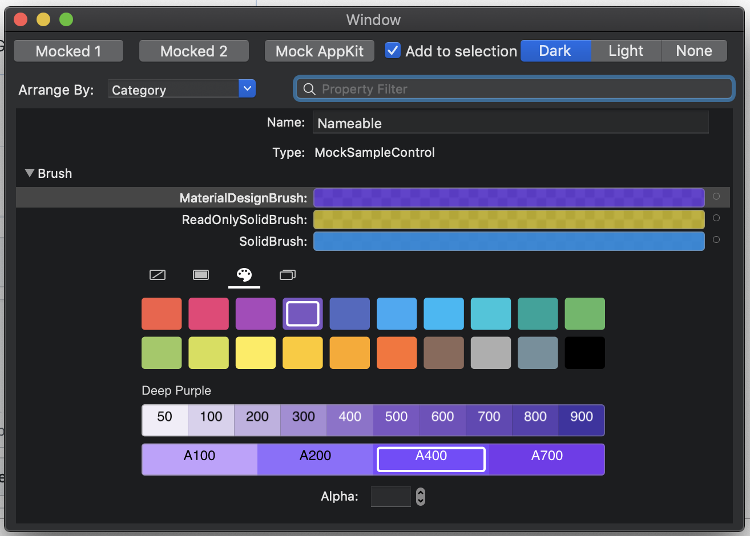
Task: Select the Deep Purple 900 shade
Action: coord(581,417)
